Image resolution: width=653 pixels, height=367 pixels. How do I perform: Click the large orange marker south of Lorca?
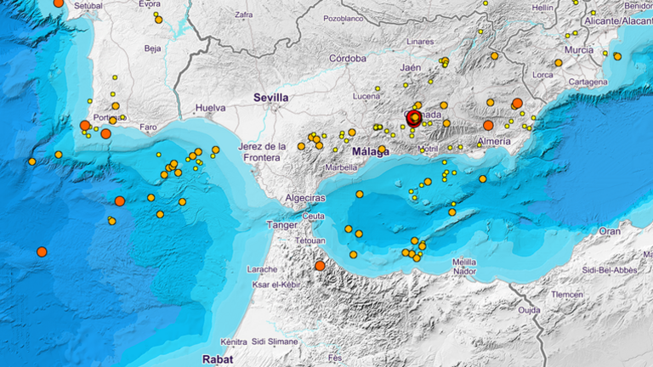tap(517, 103)
